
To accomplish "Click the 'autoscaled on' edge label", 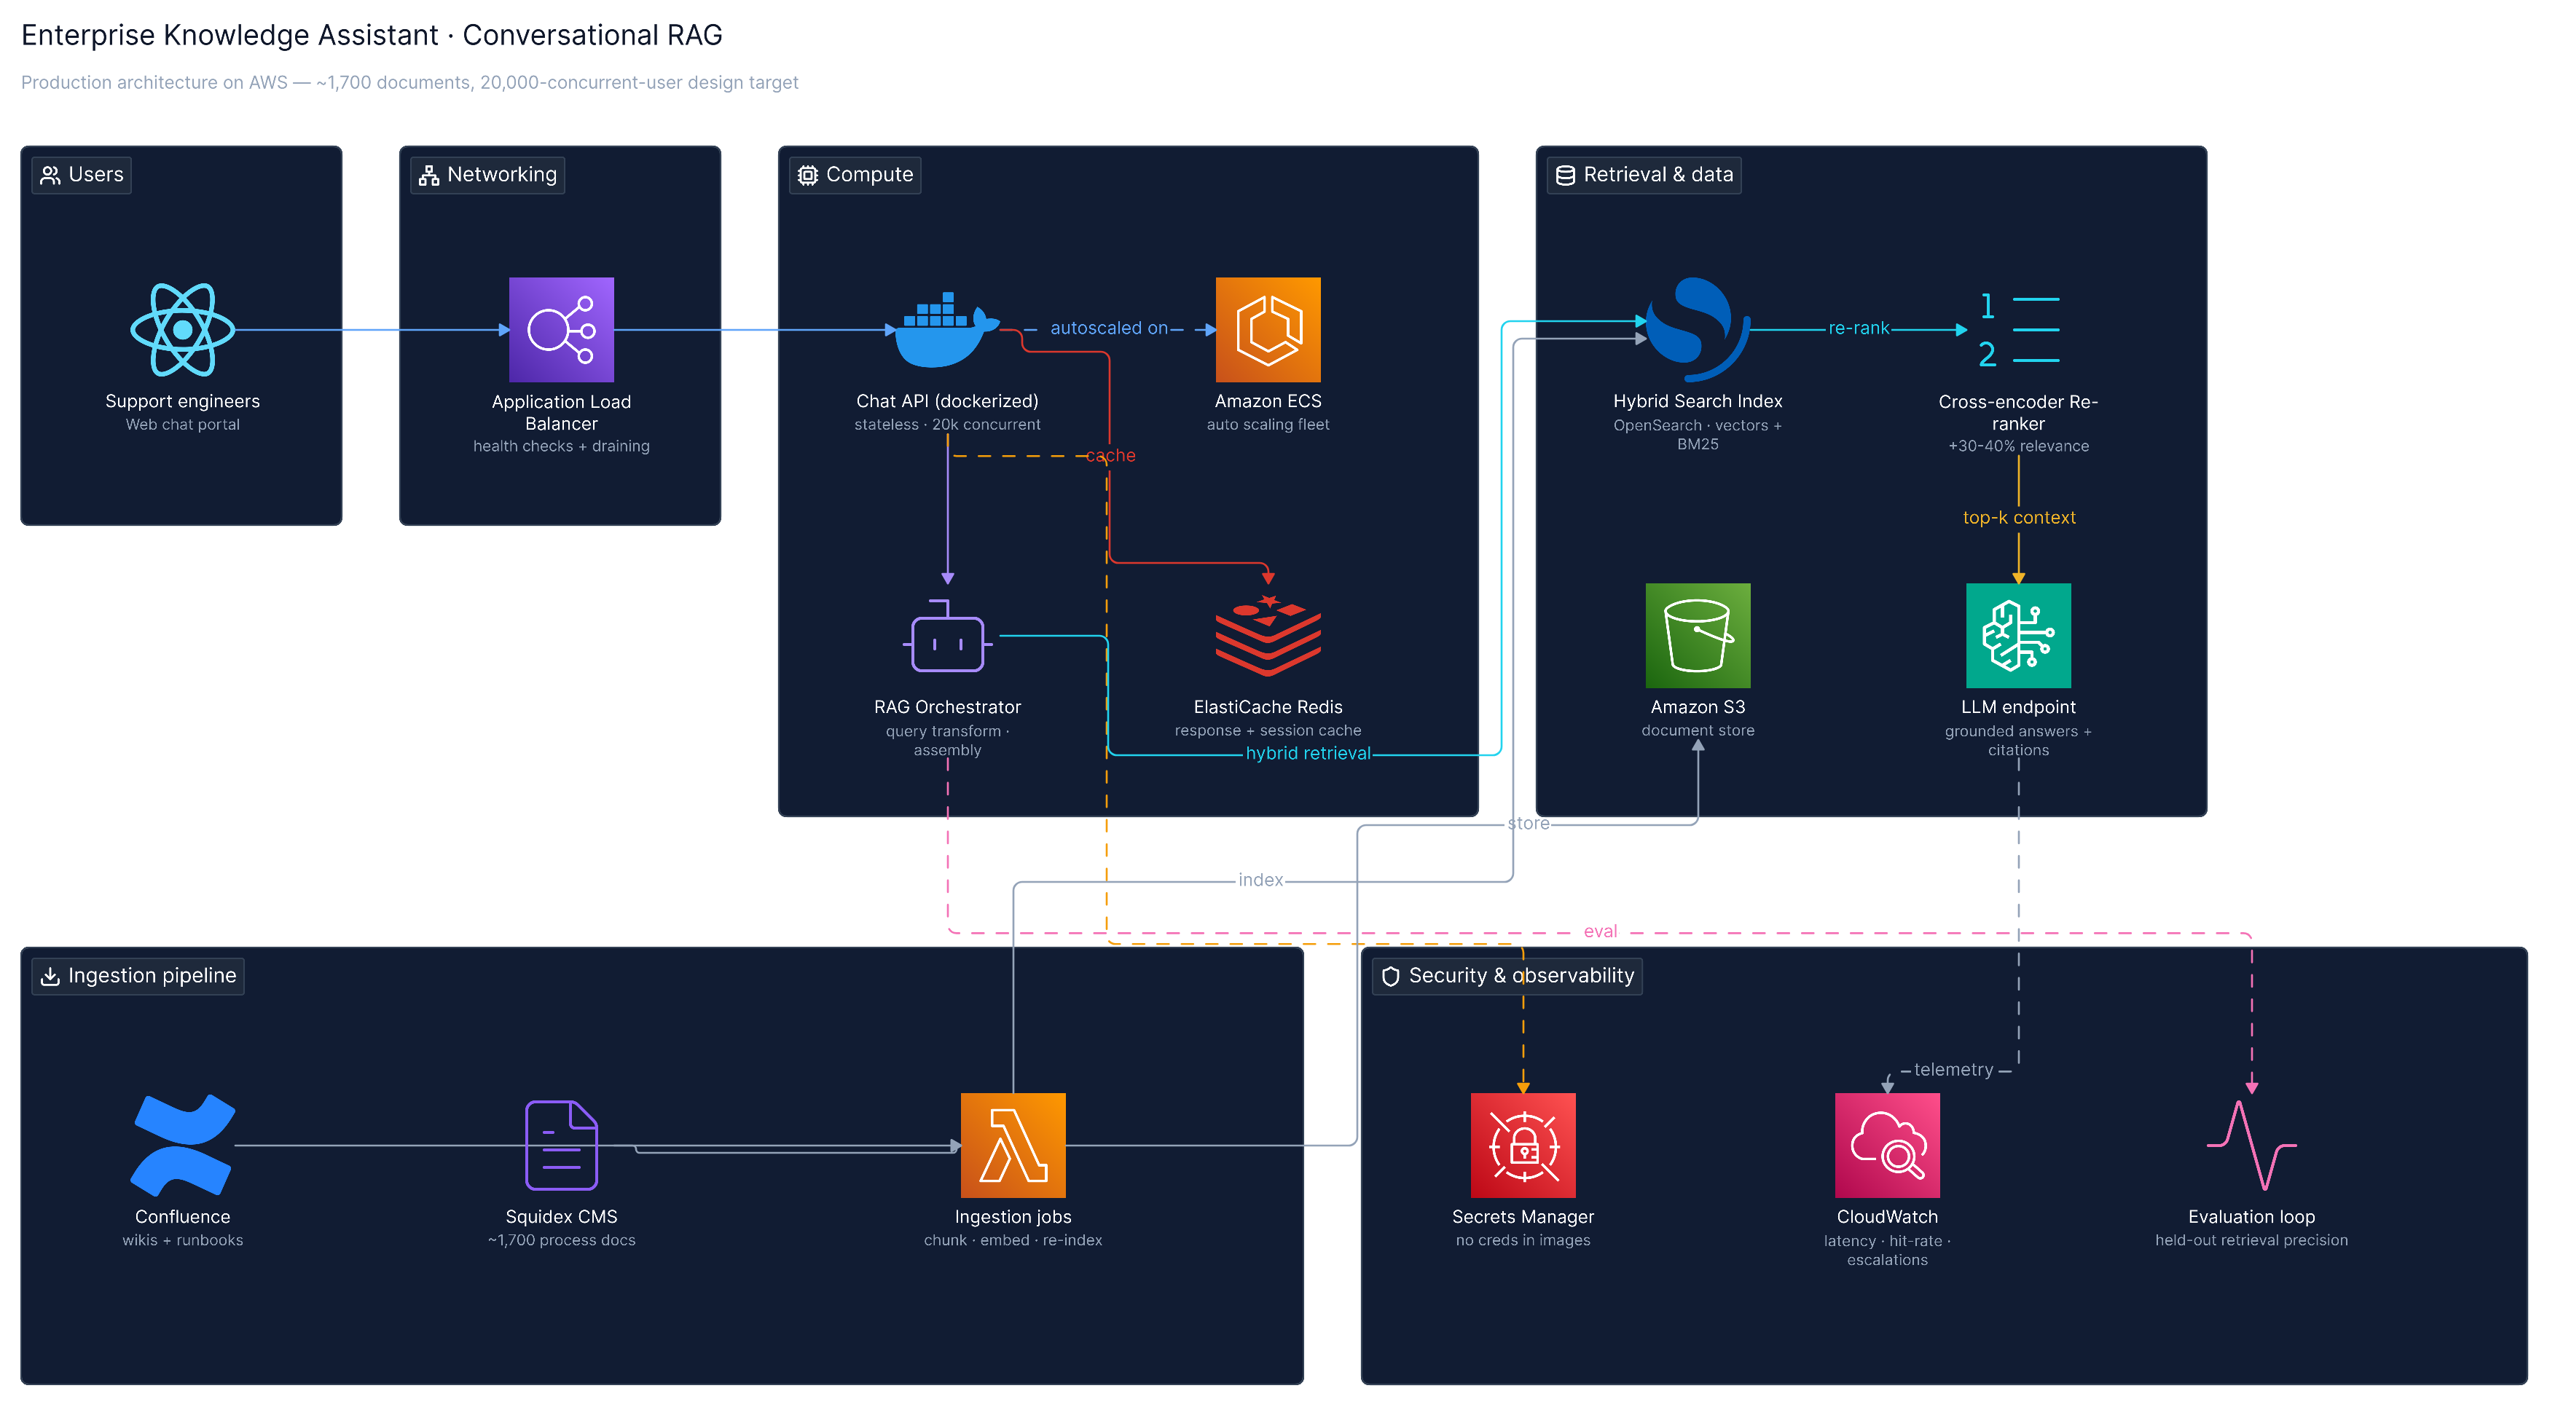I will [1109, 328].
